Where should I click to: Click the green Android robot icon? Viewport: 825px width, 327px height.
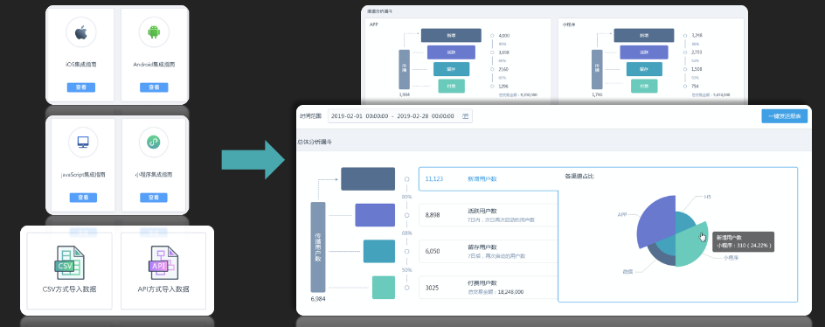[154, 32]
